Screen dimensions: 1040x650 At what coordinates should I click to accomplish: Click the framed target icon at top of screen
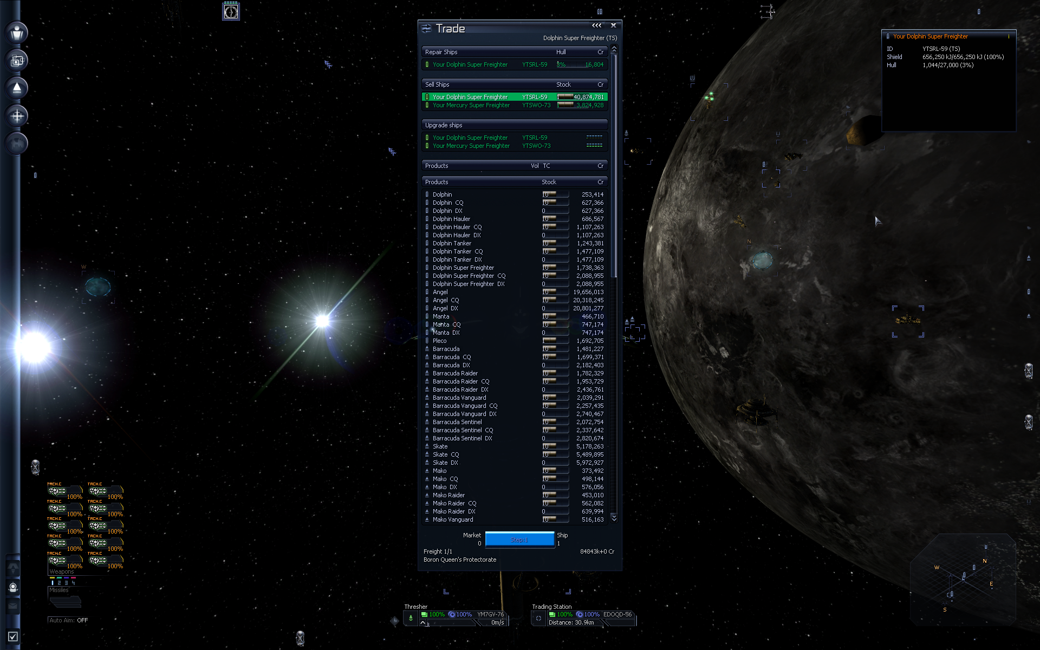click(231, 11)
